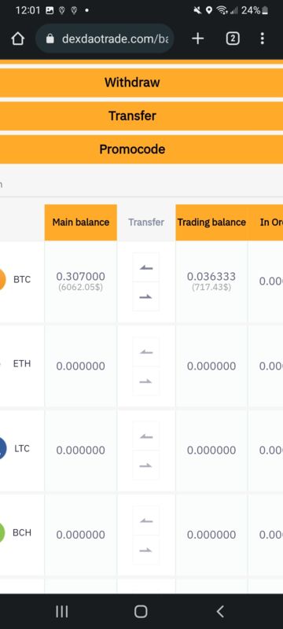Click BCH left-arrow transfer icon
The height and width of the screenshot is (629, 283).
click(x=146, y=520)
